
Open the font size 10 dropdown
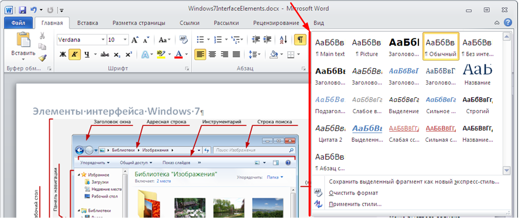coord(125,40)
